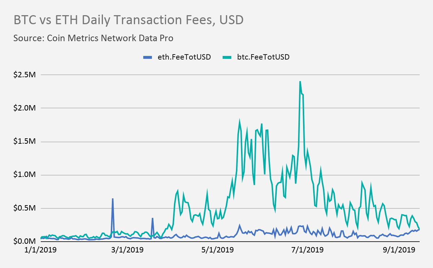Click the $2.5M y-axis label
433x268 pixels.
(x=25, y=75)
